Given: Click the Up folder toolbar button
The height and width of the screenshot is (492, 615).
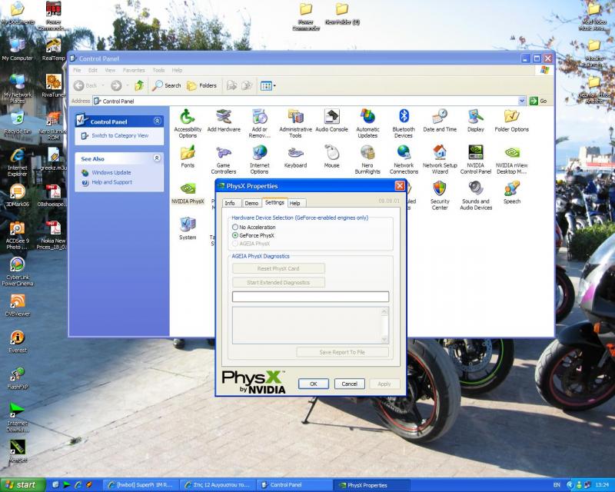Looking at the screenshot, I should (x=139, y=85).
